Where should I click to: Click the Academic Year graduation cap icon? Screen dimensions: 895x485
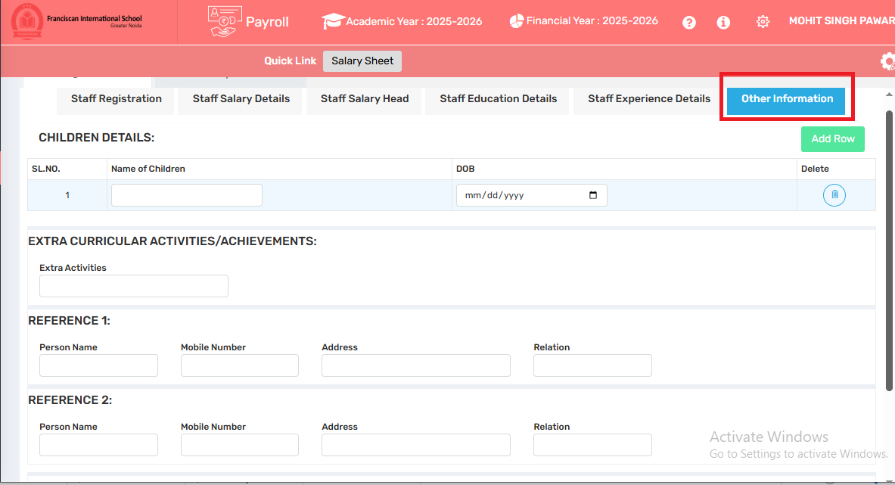[332, 21]
